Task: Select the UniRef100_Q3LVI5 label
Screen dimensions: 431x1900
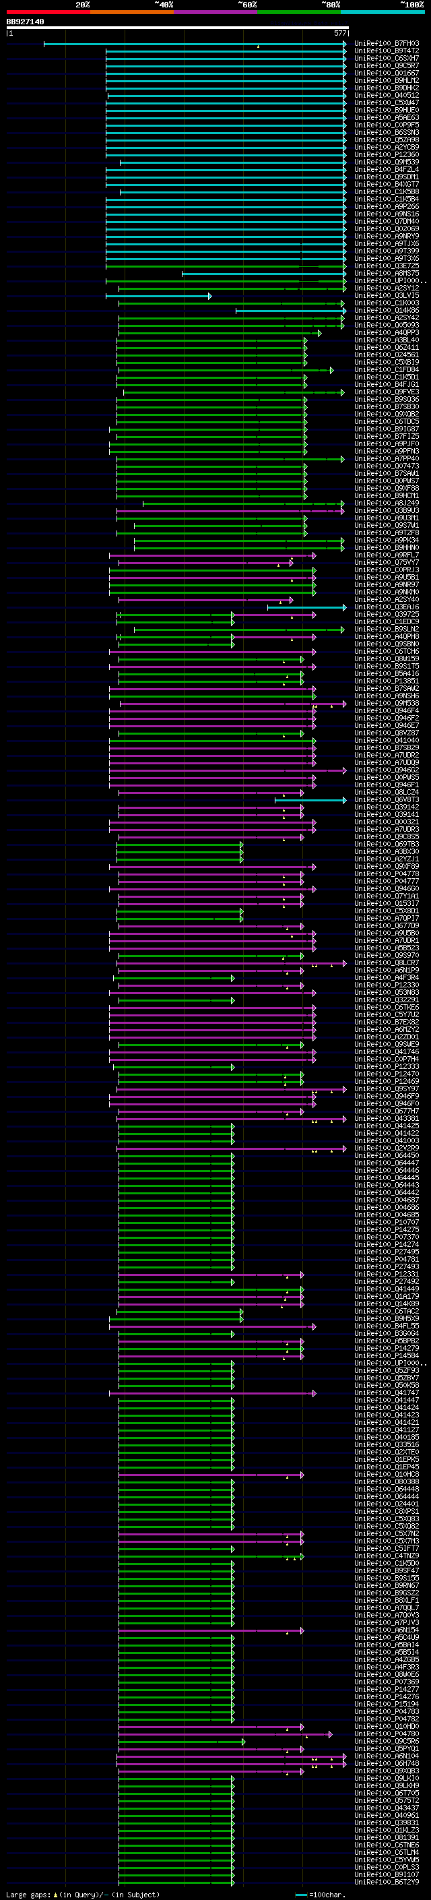Action: (x=386, y=296)
